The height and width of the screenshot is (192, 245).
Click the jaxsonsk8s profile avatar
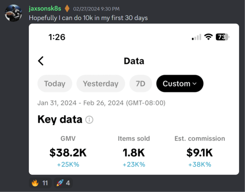[13, 13]
